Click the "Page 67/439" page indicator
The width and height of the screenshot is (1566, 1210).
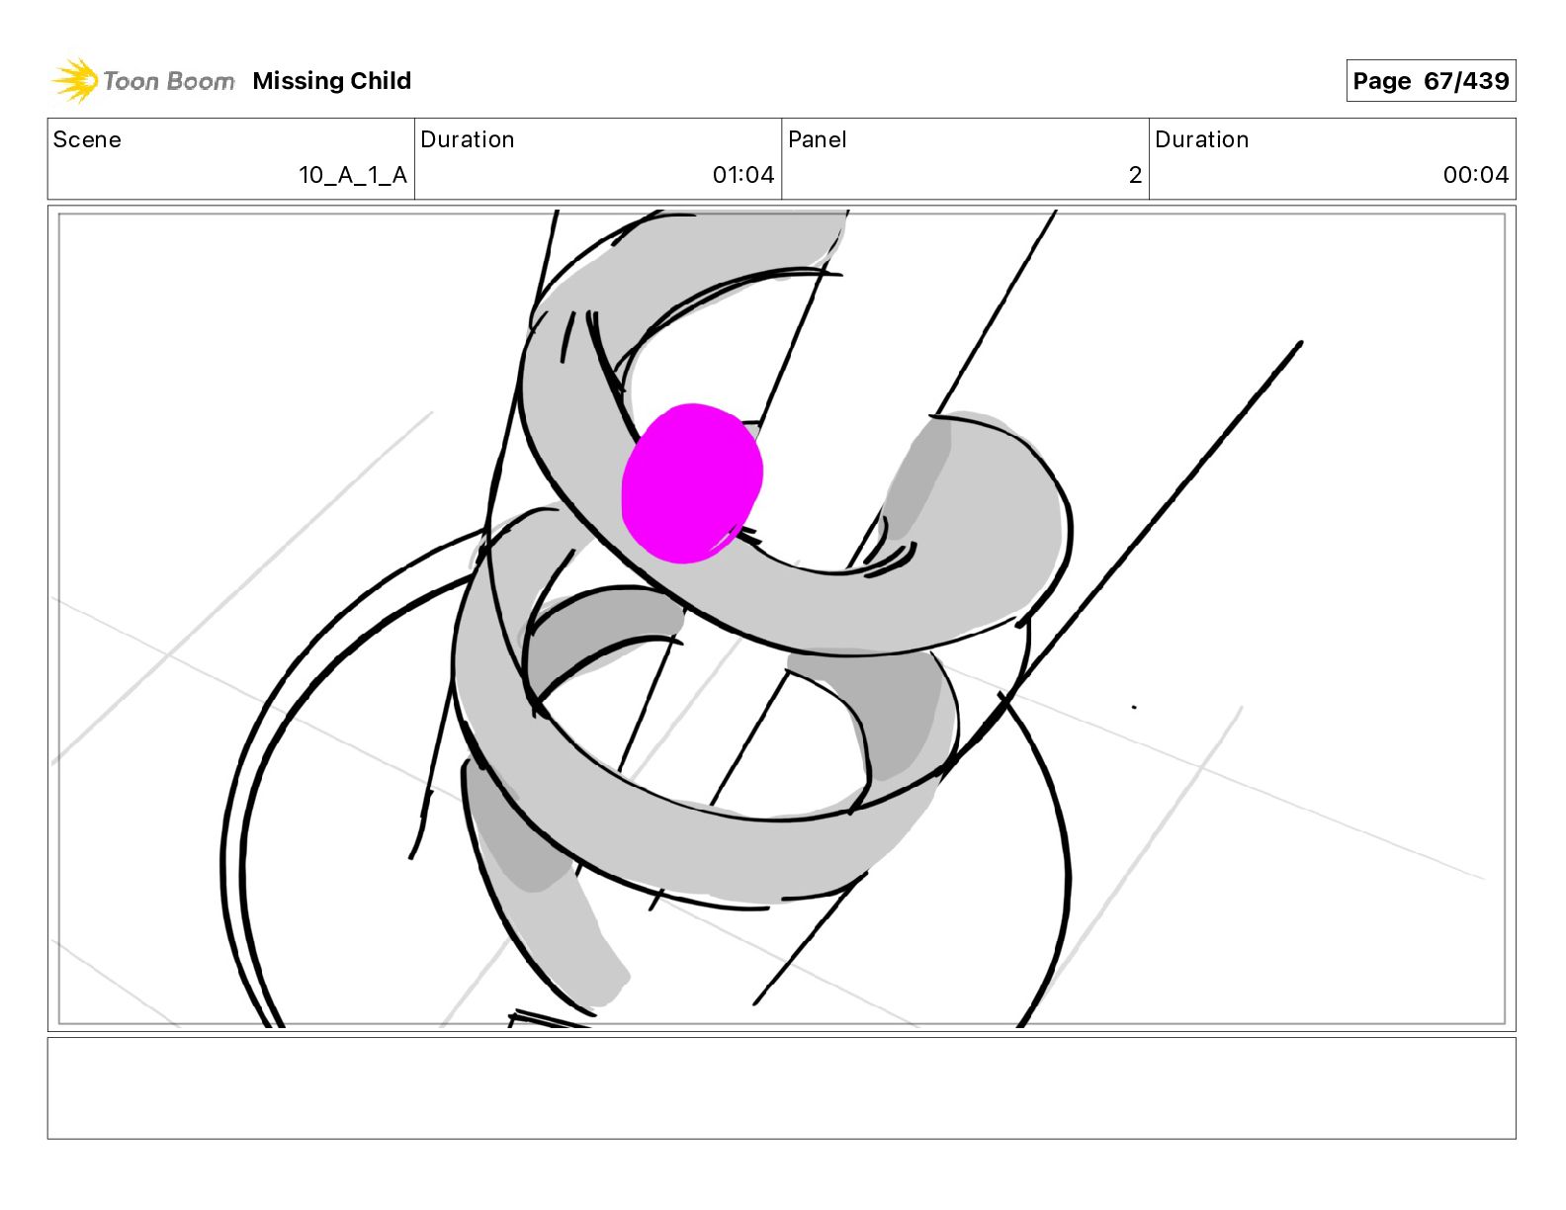[x=1431, y=81]
